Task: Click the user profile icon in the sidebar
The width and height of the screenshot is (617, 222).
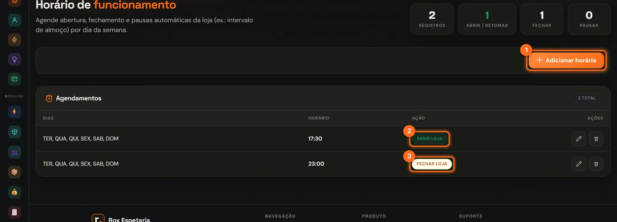Action: (x=14, y=20)
